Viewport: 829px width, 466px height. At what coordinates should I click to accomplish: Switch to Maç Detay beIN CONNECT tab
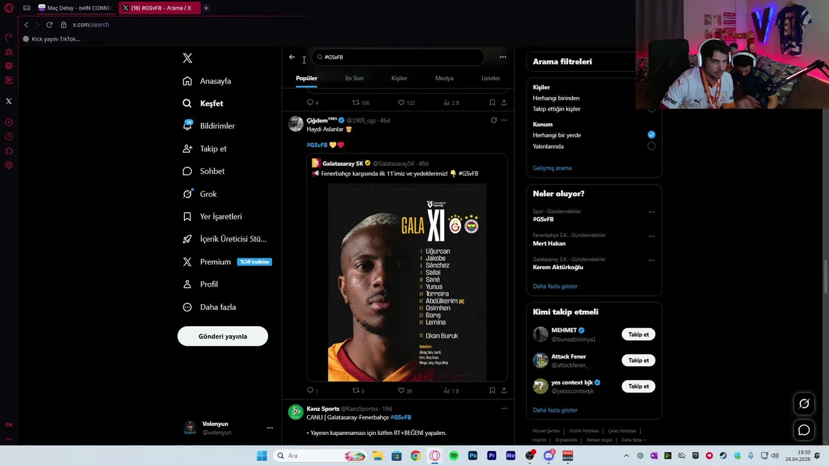click(75, 8)
